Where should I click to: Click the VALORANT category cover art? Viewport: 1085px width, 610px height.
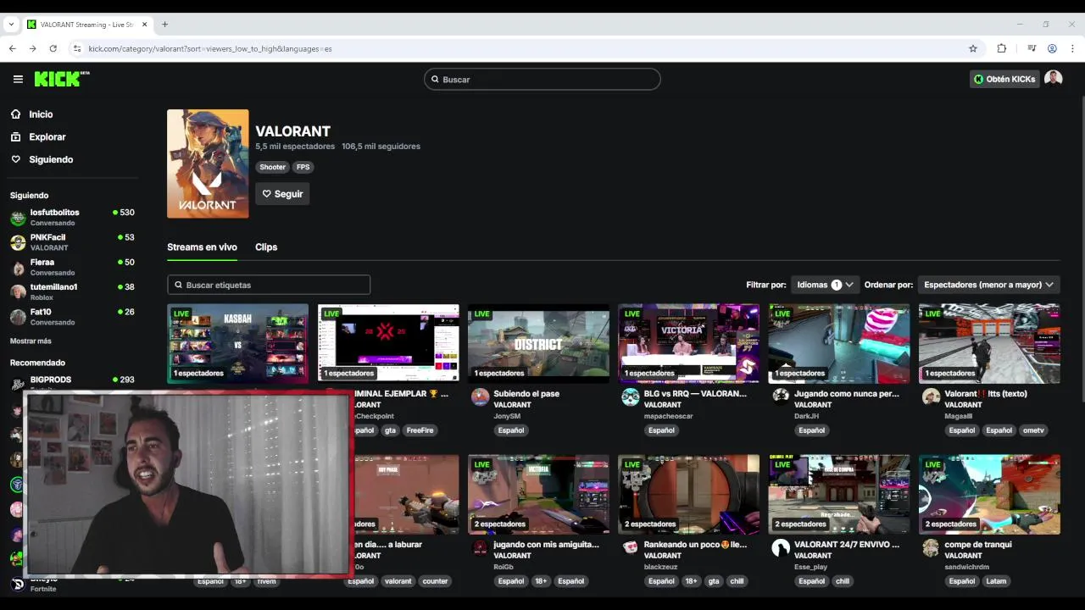tap(208, 164)
